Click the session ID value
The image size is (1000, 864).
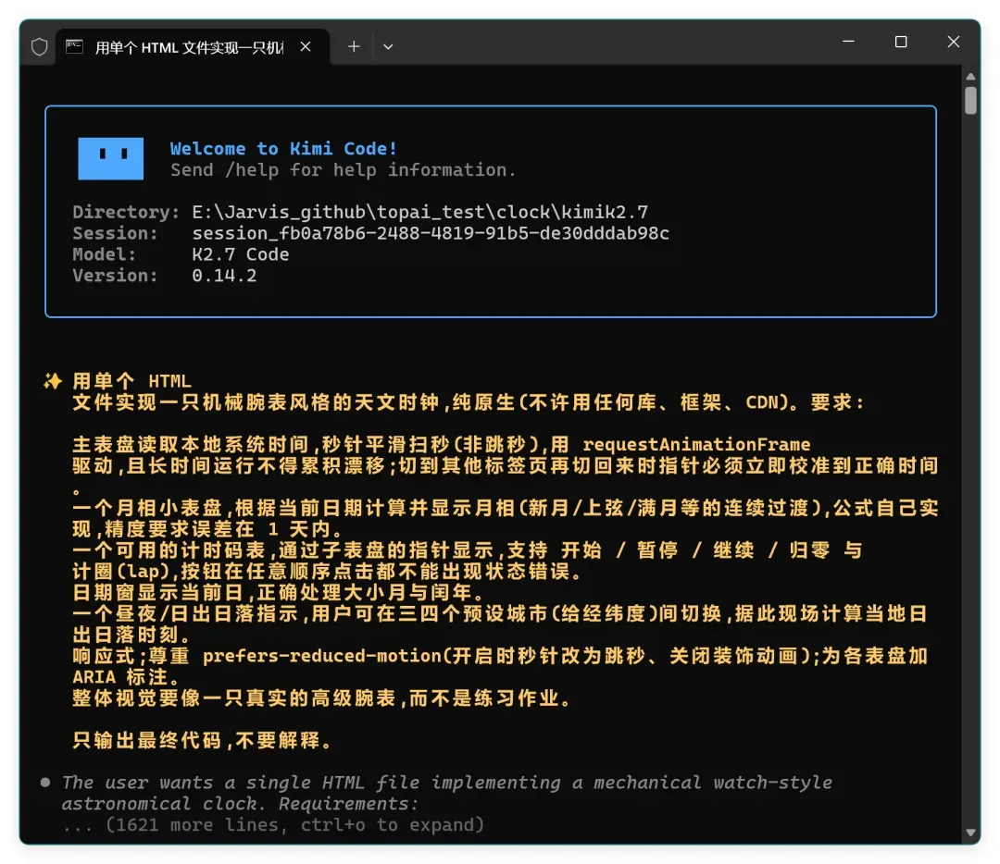(x=431, y=233)
